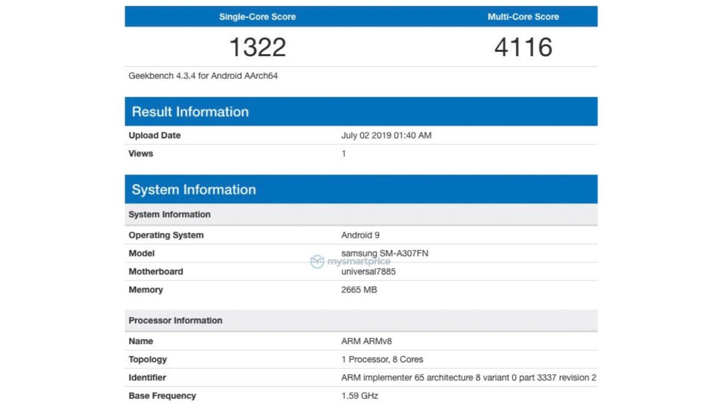723x405 pixels.
Task: Click the July 02 2019 upload date value
Action: point(386,135)
